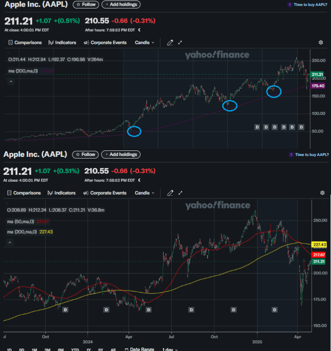Open top chart settings gear

321,42
